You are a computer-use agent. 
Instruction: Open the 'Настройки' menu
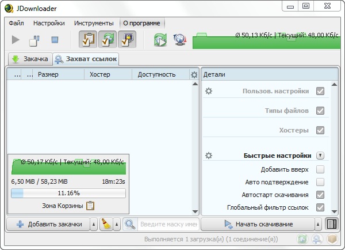tap(49, 24)
